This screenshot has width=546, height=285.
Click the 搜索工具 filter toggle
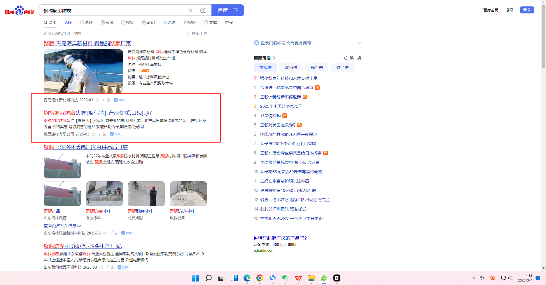point(197,34)
